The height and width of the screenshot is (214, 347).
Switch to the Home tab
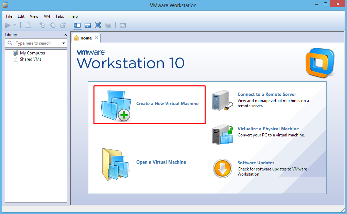click(x=86, y=38)
